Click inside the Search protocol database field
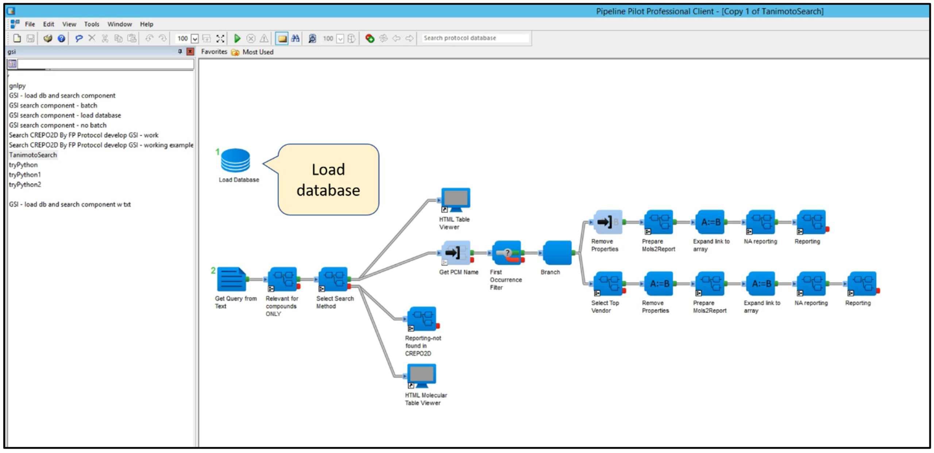The height and width of the screenshot is (453, 934). (474, 38)
